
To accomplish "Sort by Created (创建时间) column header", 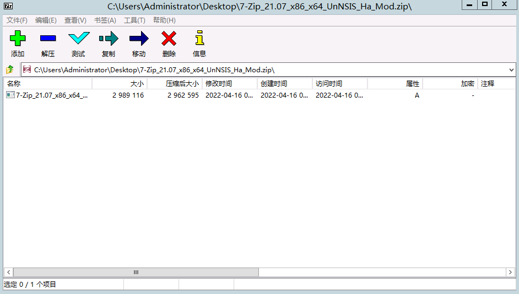I will 285,83.
